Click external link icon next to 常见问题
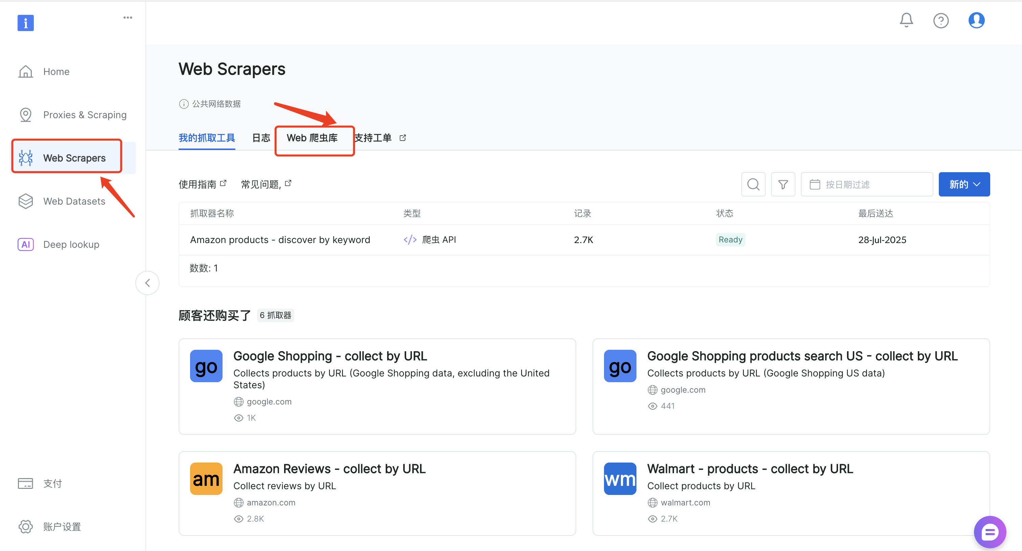The width and height of the screenshot is (1022, 551). coord(288,183)
